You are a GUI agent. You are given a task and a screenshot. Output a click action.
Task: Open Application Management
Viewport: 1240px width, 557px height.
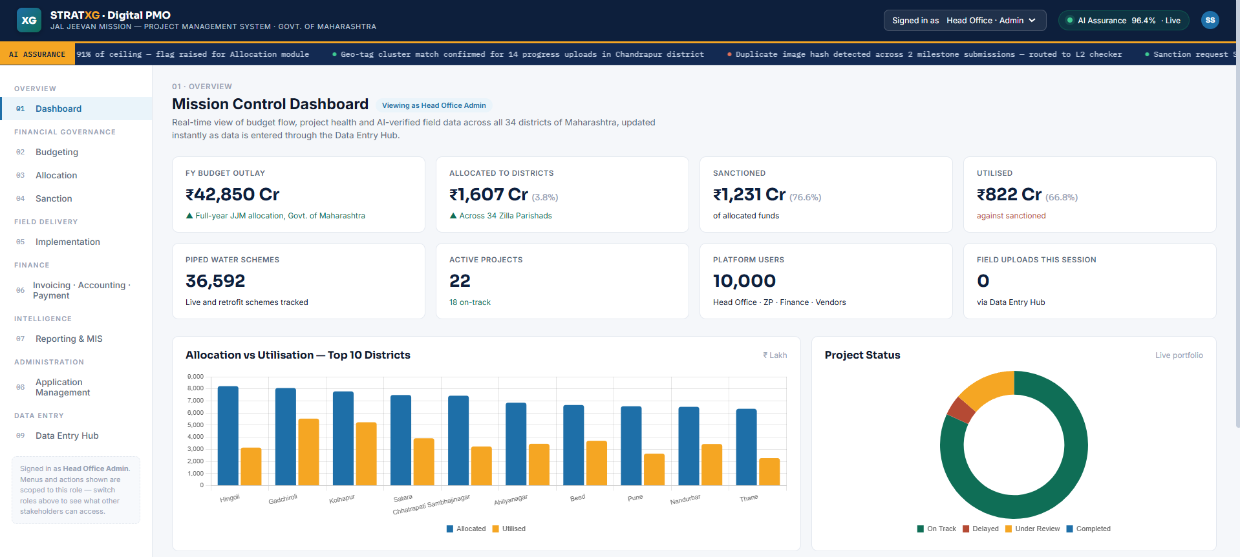click(76, 387)
